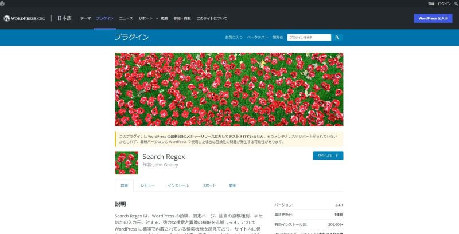Open the ニュース menu item
The image size is (459, 234).
coord(126,18)
